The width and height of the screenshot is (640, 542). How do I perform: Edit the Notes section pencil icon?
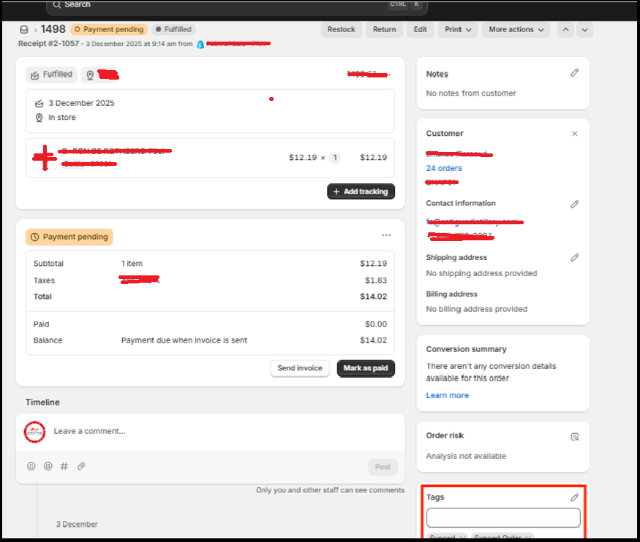[574, 73]
